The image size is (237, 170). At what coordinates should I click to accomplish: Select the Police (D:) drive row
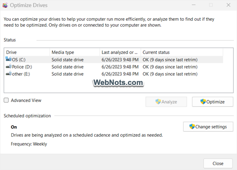[x=114, y=67]
